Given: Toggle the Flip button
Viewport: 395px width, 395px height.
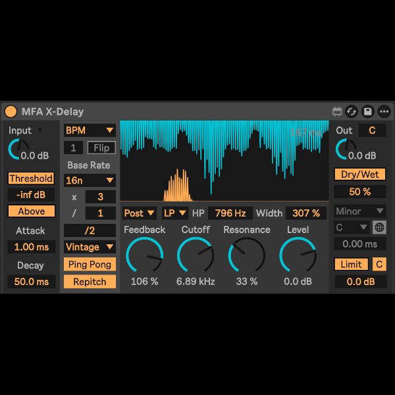Looking at the screenshot, I should [x=101, y=147].
